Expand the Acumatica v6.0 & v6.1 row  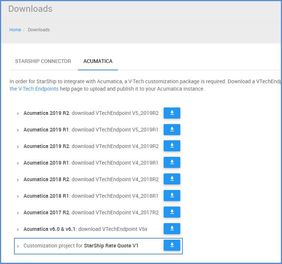point(18,230)
